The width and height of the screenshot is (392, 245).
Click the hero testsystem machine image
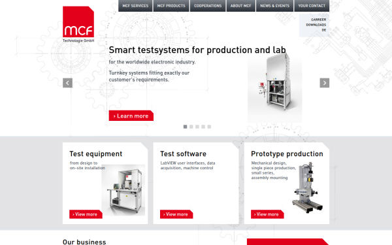[x=275, y=88]
